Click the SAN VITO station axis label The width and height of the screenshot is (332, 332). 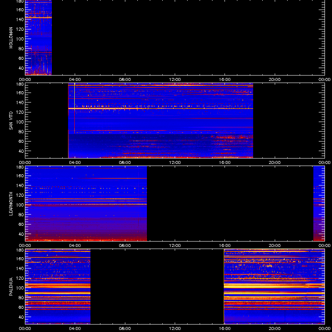tap(11, 121)
